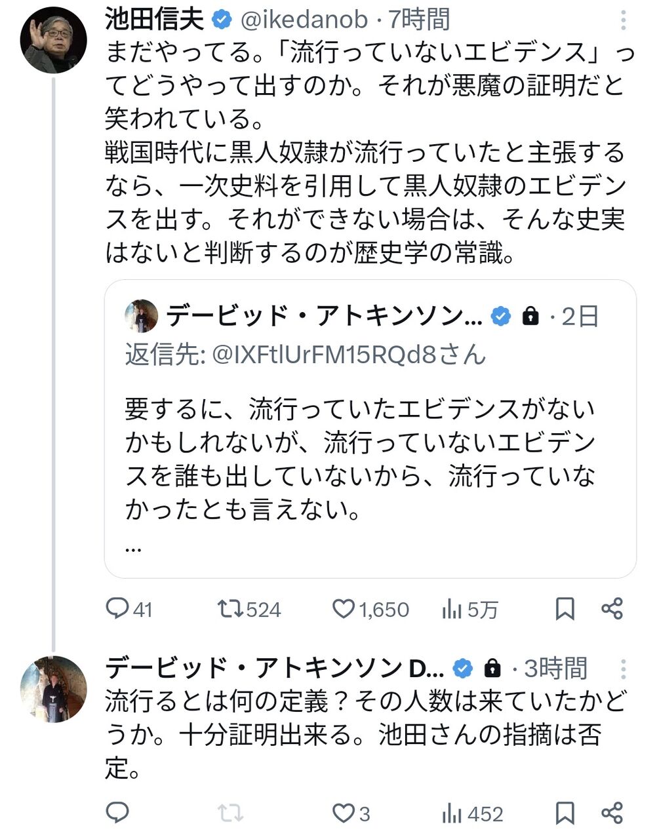Bookmark 池田信夫's tweet
The image size is (657, 839).
coord(565,609)
